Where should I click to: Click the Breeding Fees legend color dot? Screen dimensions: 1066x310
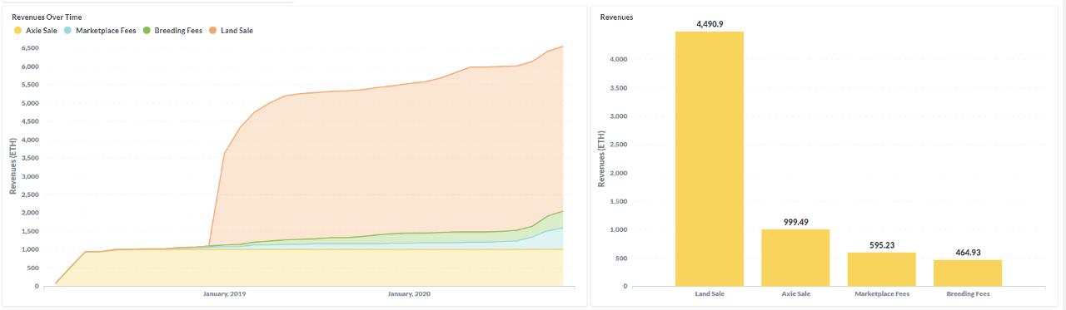tap(147, 31)
